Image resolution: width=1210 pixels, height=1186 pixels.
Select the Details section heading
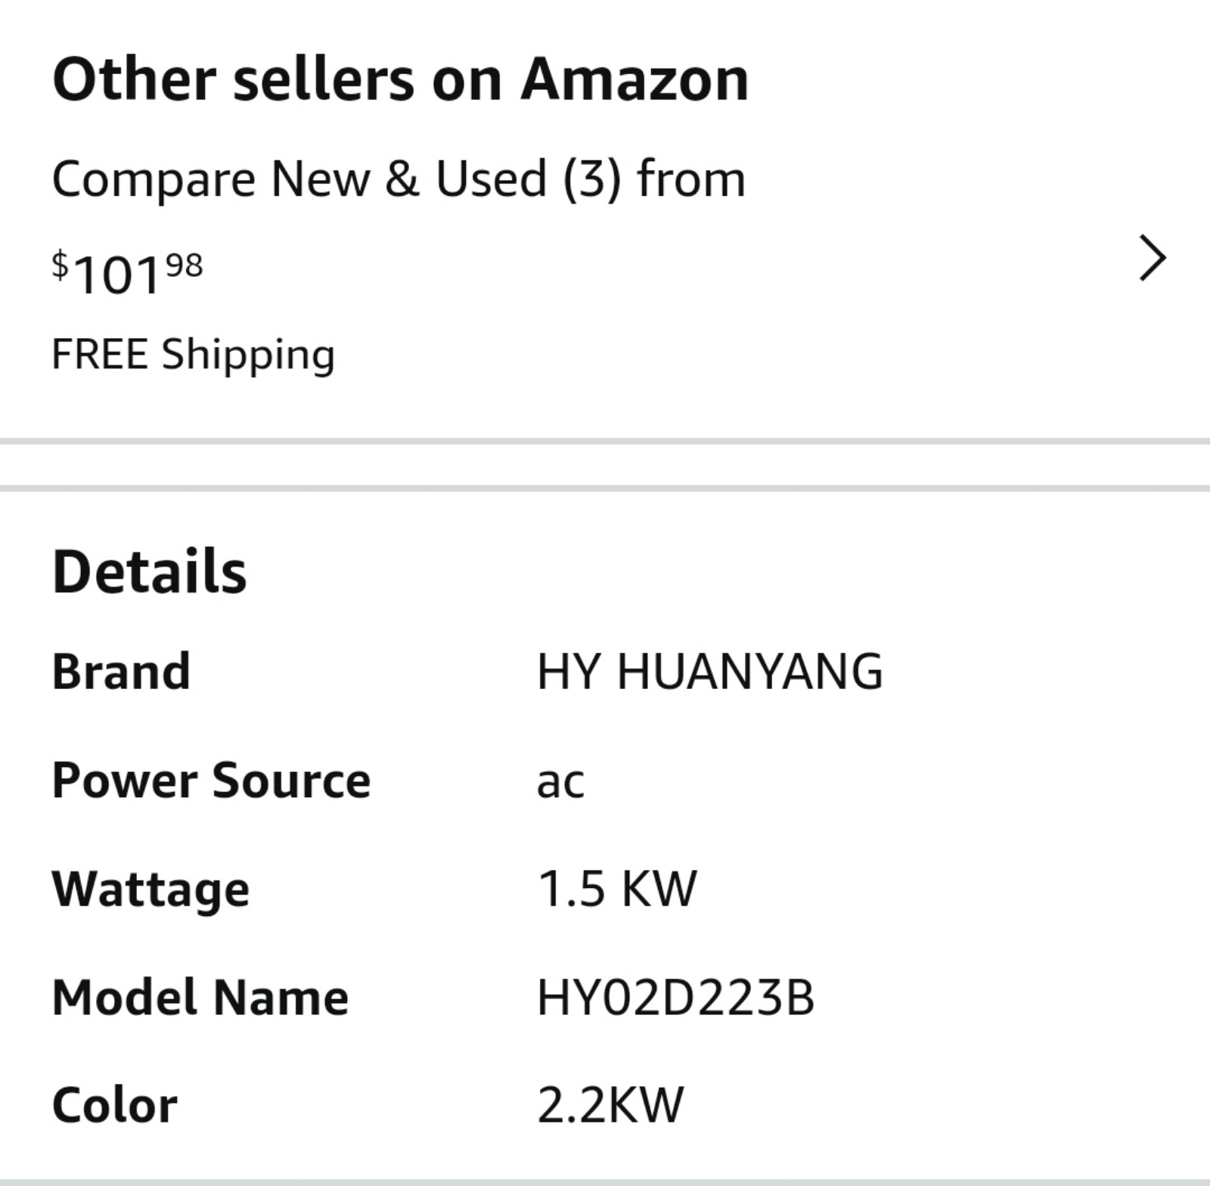click(150, 571)
